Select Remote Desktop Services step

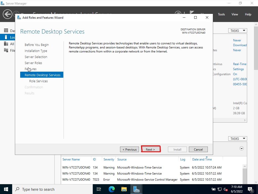(x=42, y=75)
